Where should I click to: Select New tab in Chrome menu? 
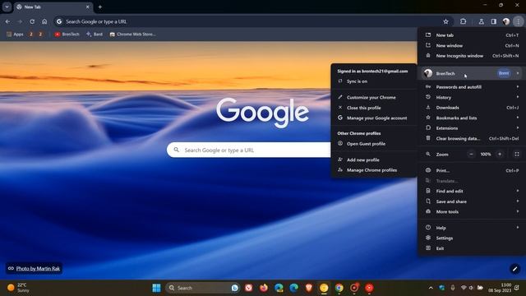click(472, 35)
